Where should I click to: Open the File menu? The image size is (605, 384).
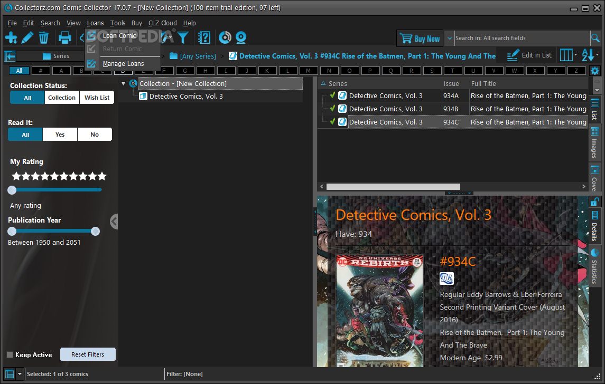pos(12,23)
